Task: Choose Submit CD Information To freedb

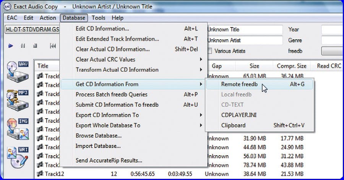Action: (x=134, y=105)
